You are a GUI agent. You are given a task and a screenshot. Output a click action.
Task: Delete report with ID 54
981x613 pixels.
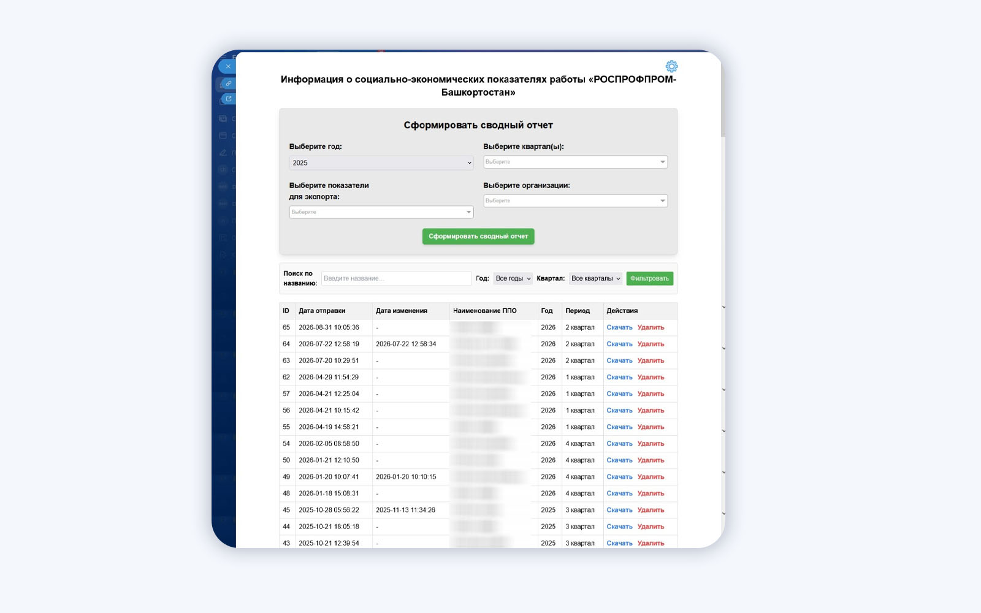click(651, 443)
